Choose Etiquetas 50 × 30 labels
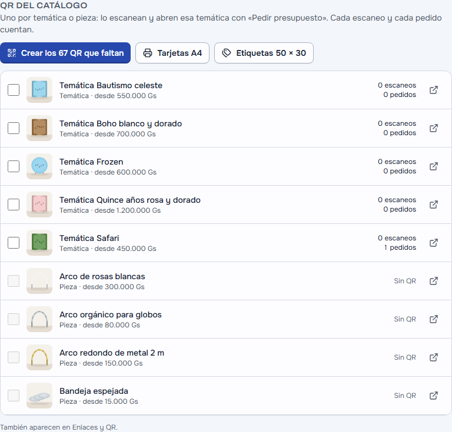This screenshot has width=452, height=432. pos(264,53)
